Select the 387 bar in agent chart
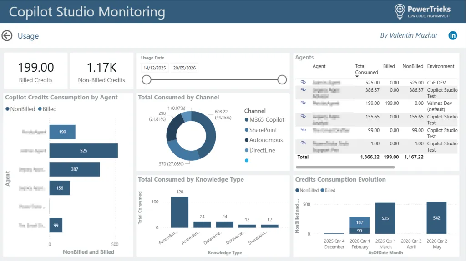Image resolution: width=466 pixels, height=261 pixels. 75,169
